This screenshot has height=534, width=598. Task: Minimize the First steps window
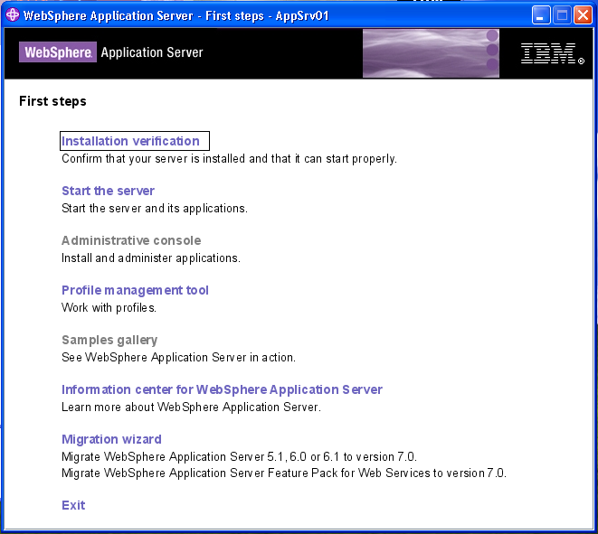541,15
